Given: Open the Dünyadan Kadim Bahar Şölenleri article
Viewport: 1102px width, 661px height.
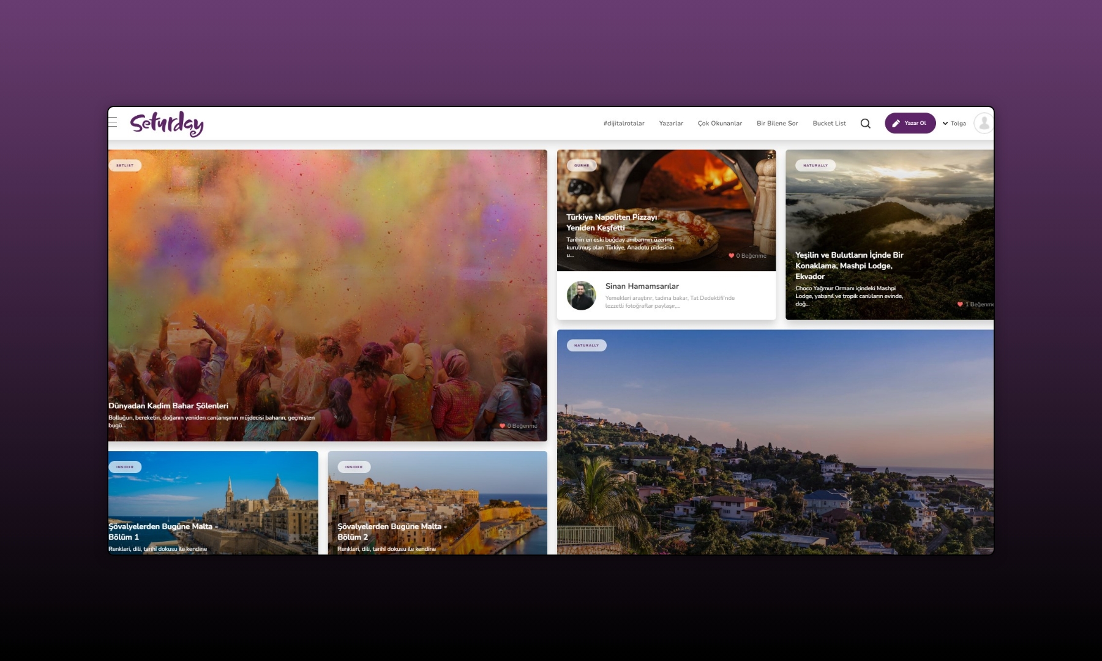Looking at the screenshot, I should click(x=168, y=406).
